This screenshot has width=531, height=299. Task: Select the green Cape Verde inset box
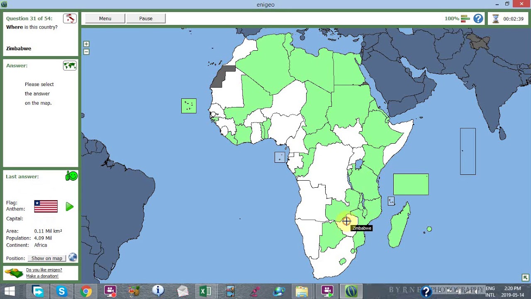coord(189,106)
